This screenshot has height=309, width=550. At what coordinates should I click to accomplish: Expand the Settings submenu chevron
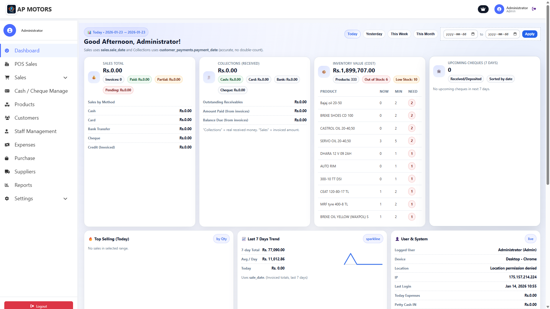(x=65, y=199)
